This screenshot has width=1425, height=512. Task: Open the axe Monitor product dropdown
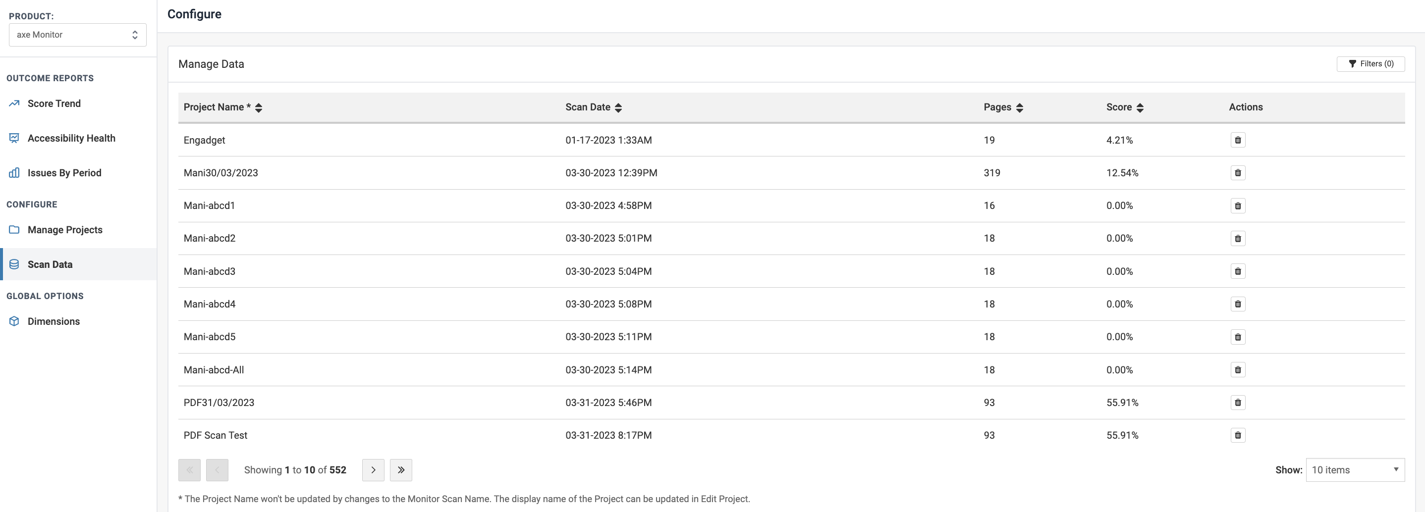[x=77, y=35]
